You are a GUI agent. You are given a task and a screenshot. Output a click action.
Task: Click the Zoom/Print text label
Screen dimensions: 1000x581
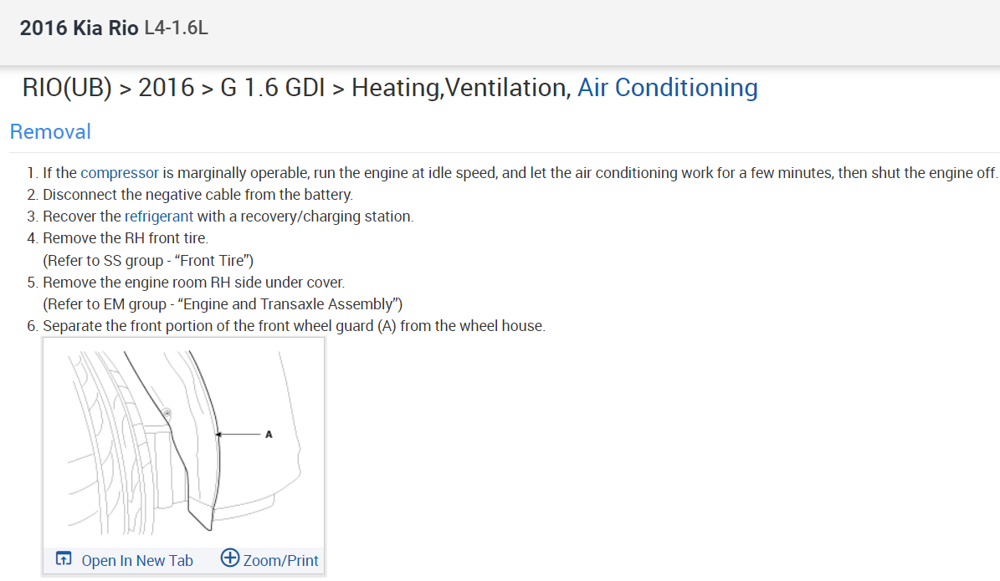point(280,560)
